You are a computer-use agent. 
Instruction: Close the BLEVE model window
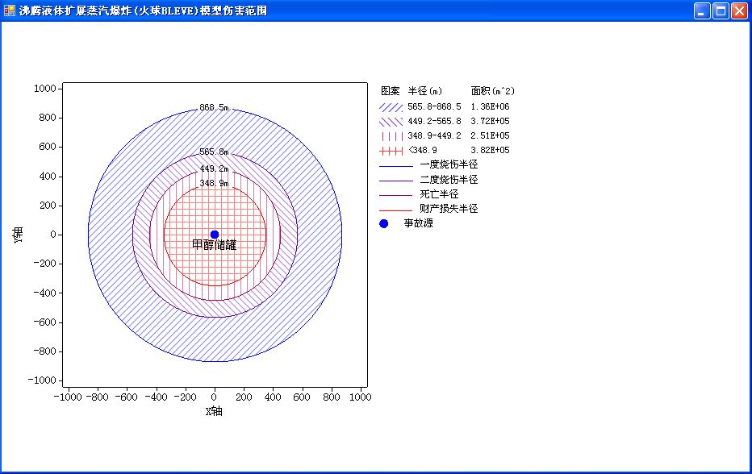(x=738, y=10)
